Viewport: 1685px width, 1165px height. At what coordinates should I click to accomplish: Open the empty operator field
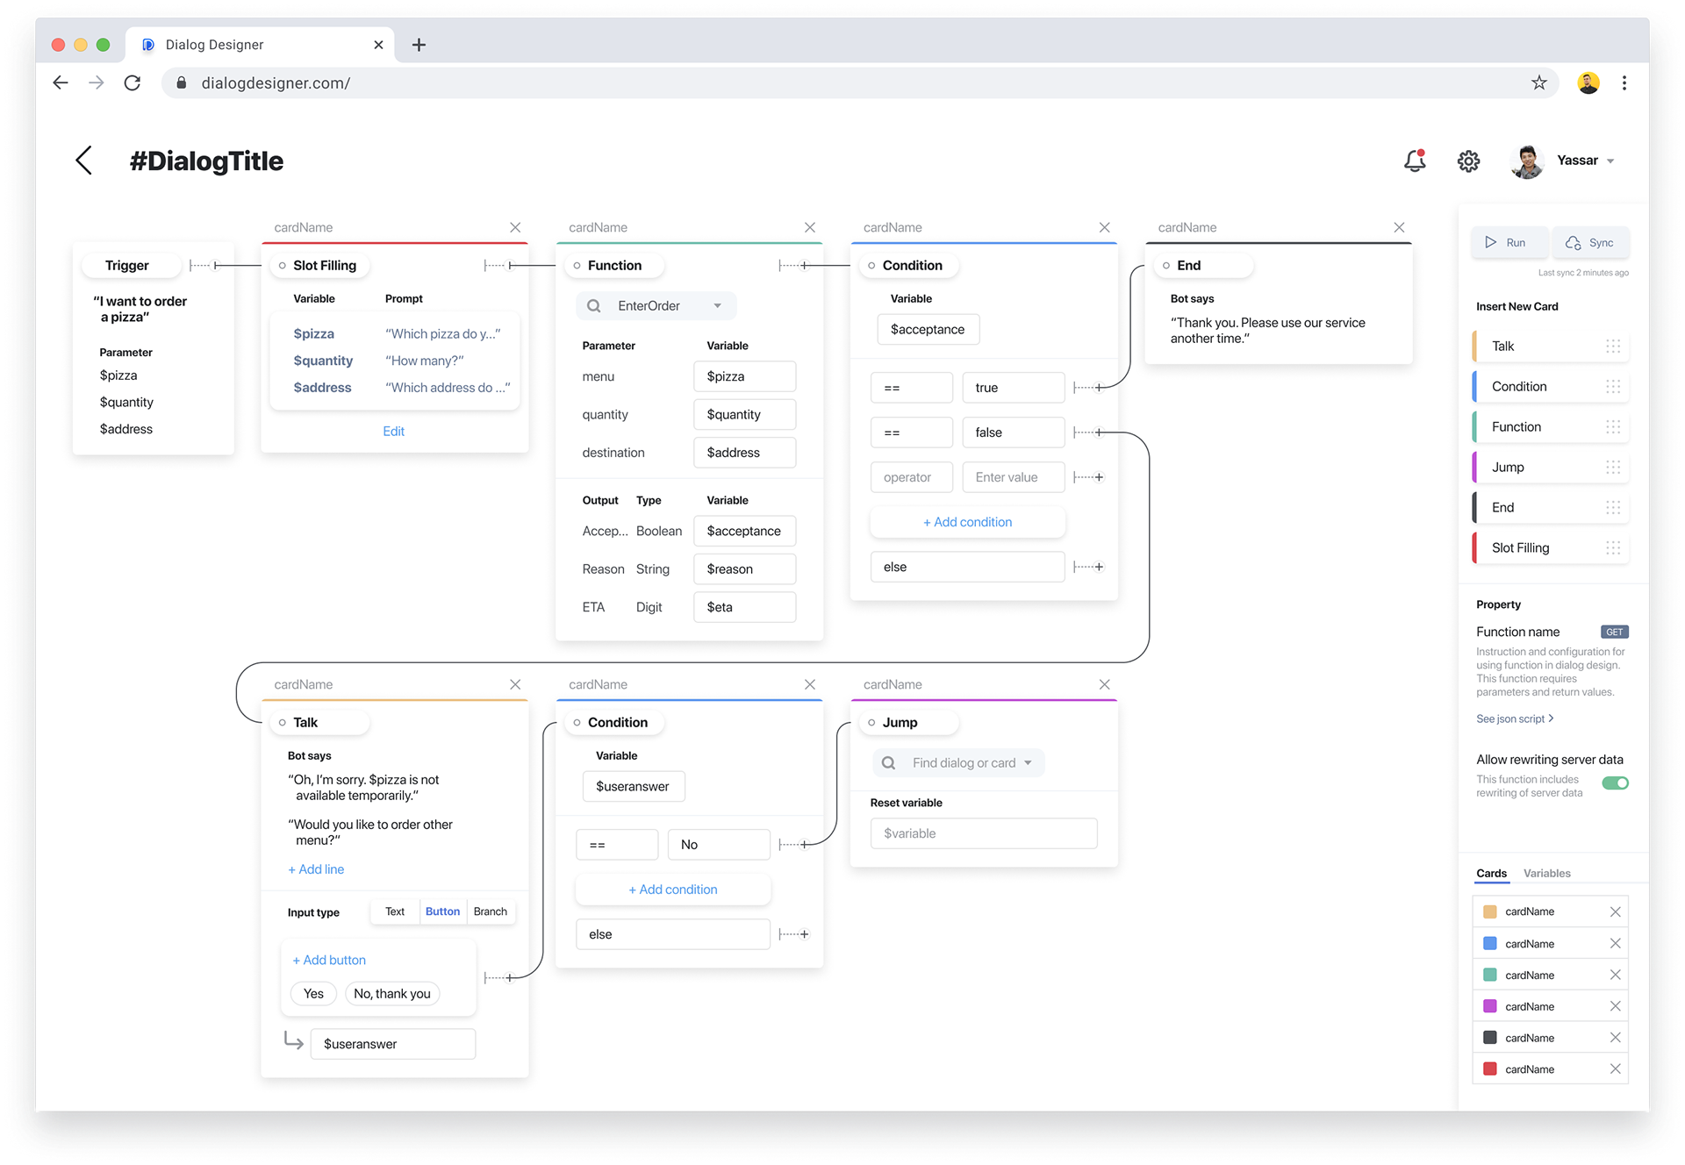912,477
